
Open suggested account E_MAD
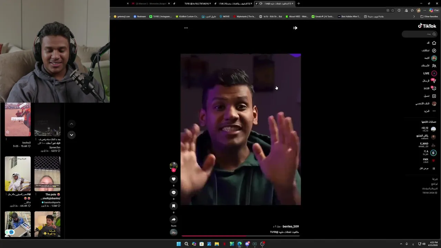(x=427, y=145)
